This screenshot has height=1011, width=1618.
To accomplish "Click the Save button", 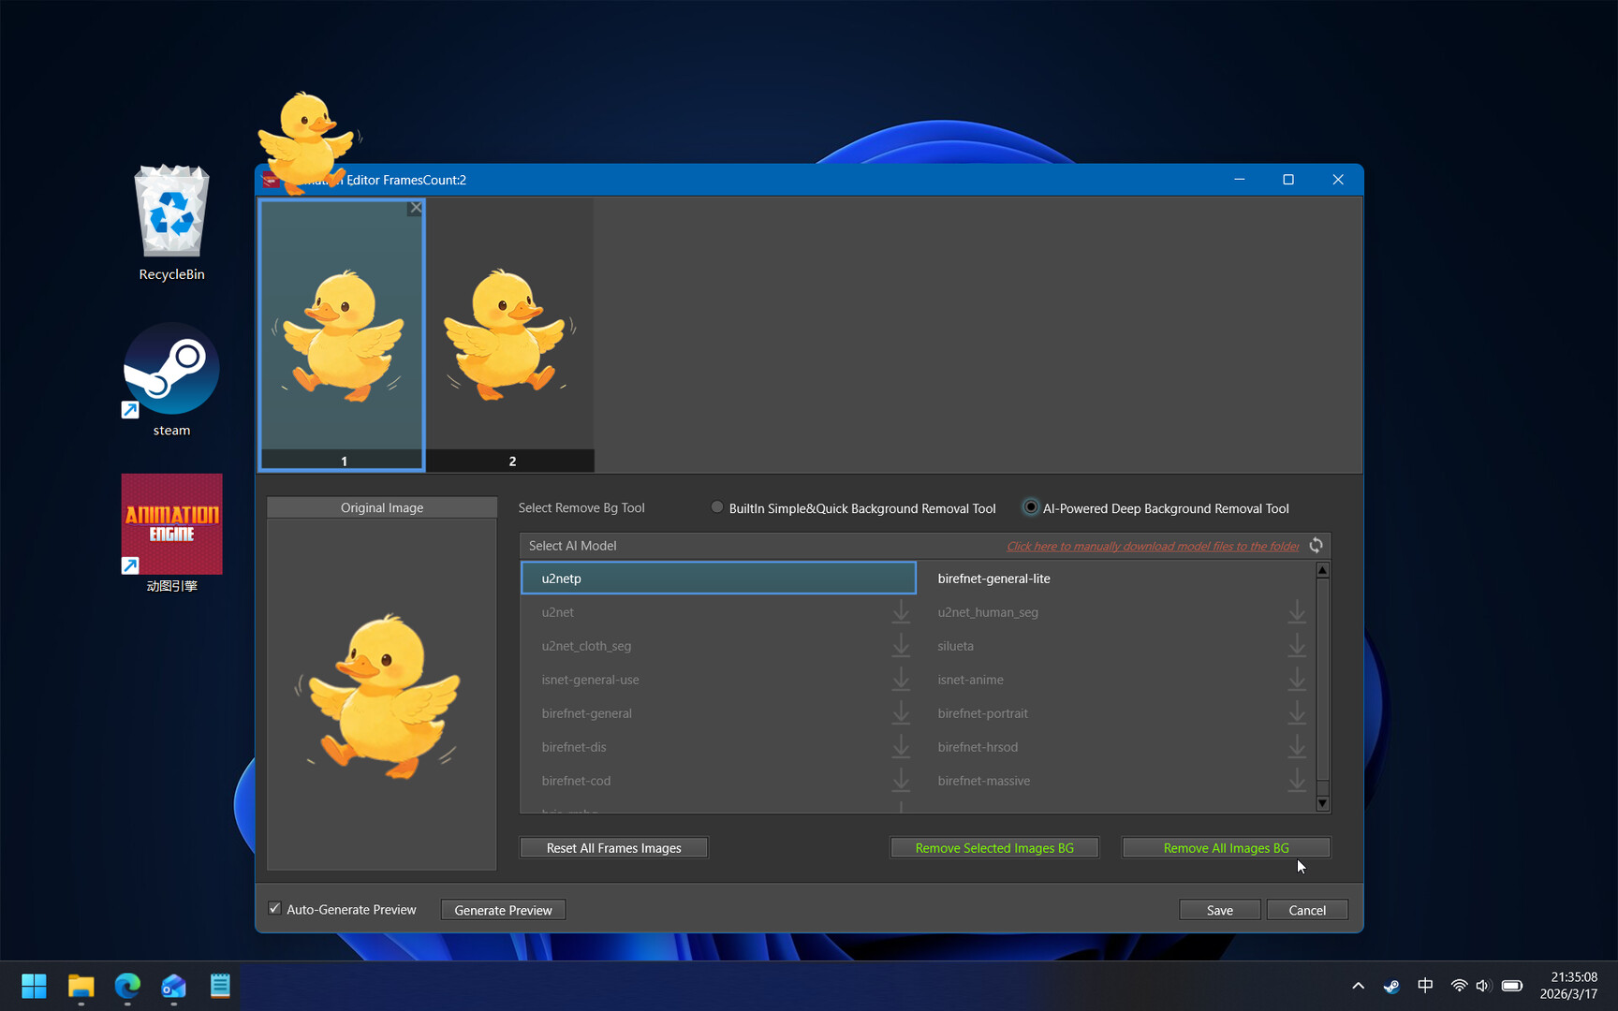I will [1219, 909].
